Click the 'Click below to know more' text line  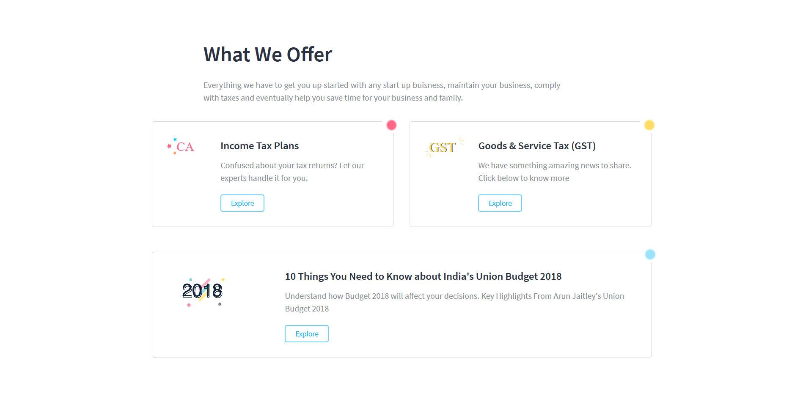524,178
